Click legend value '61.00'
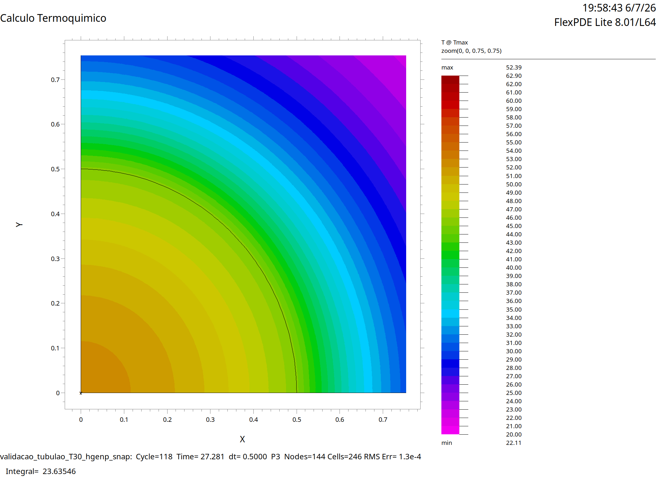 (x=514, y=93)
